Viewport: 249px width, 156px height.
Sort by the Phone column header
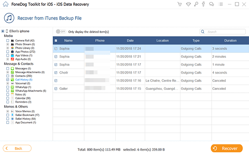tap(100, 41)
